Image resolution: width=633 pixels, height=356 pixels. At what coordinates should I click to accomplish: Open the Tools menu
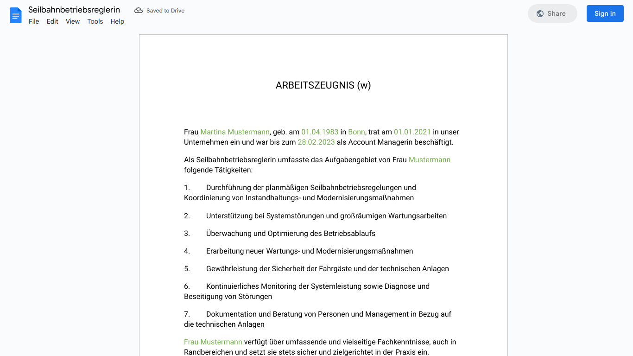click(95, 21)
